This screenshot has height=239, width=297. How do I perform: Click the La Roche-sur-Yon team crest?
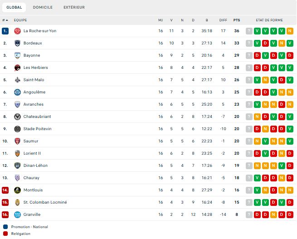[x=17, y=31]
